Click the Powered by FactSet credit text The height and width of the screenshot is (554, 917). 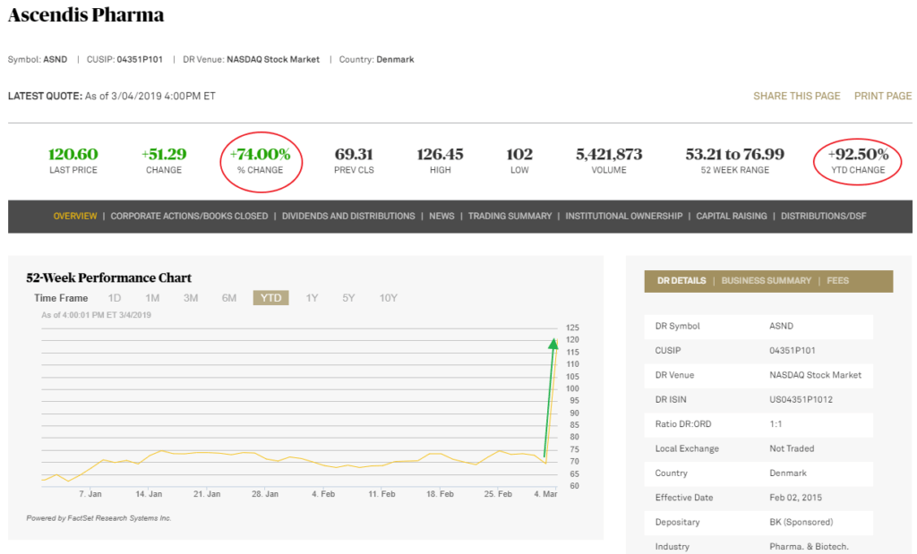click(x=99, y=518)
